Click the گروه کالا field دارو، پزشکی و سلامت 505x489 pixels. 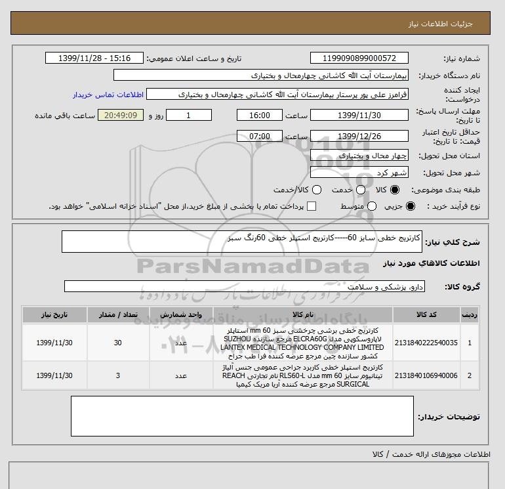[x=245, y=286]
